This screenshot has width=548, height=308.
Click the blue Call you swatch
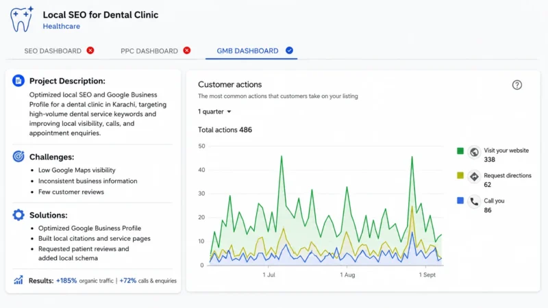click(460, 201)
